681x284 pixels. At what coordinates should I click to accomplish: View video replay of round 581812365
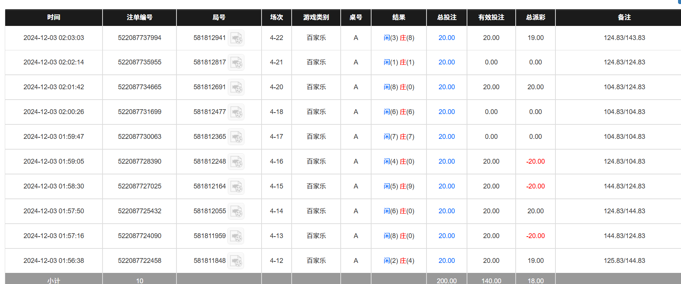[x=236, y=137]
